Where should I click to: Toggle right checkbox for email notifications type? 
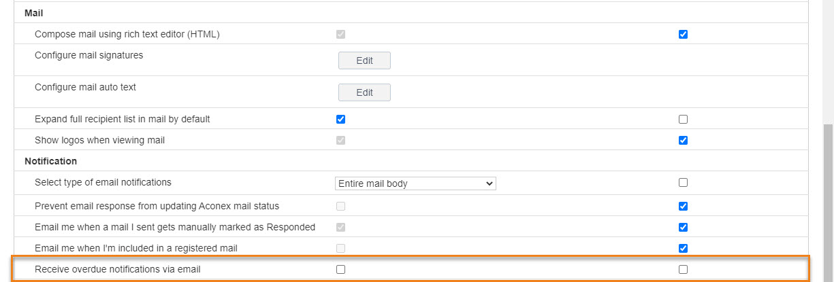(683, 182)
